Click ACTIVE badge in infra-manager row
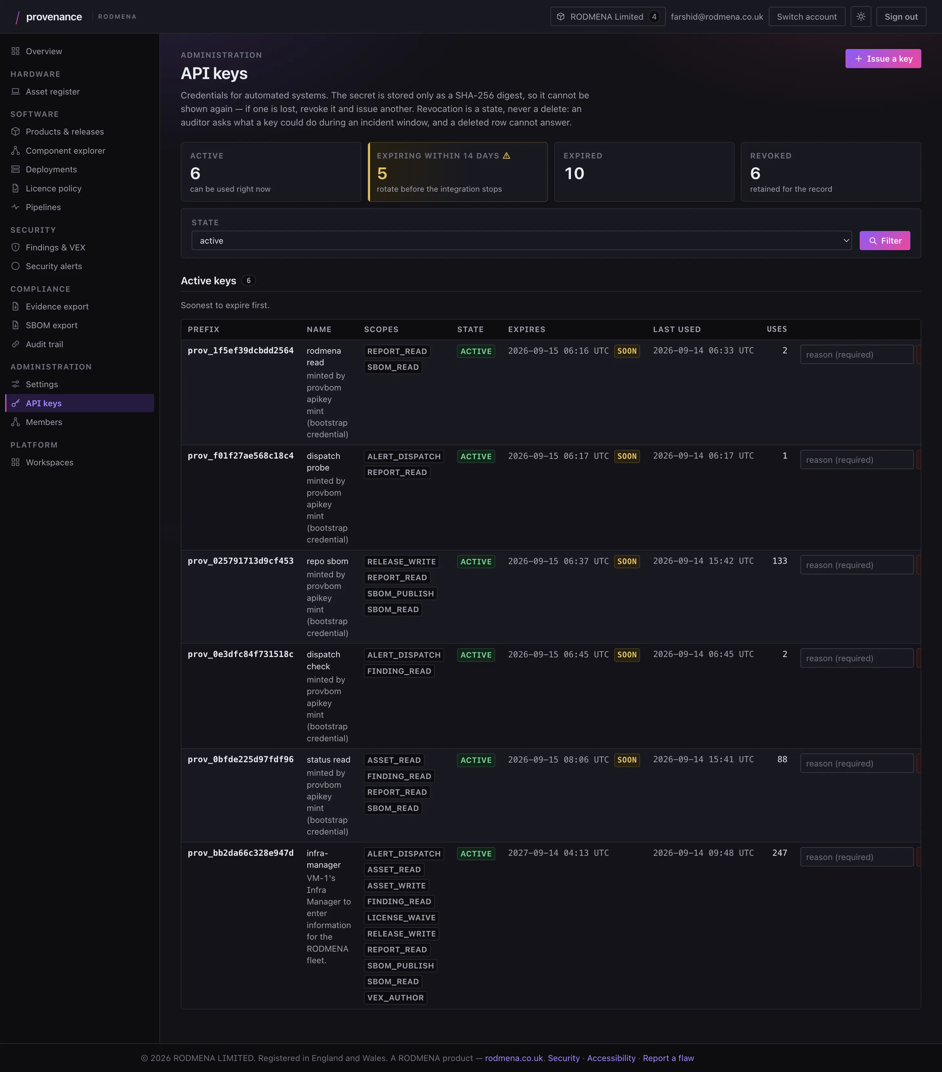Viewport: 942px width, 1072px height. pyautogui.click(x=476, y=854)
